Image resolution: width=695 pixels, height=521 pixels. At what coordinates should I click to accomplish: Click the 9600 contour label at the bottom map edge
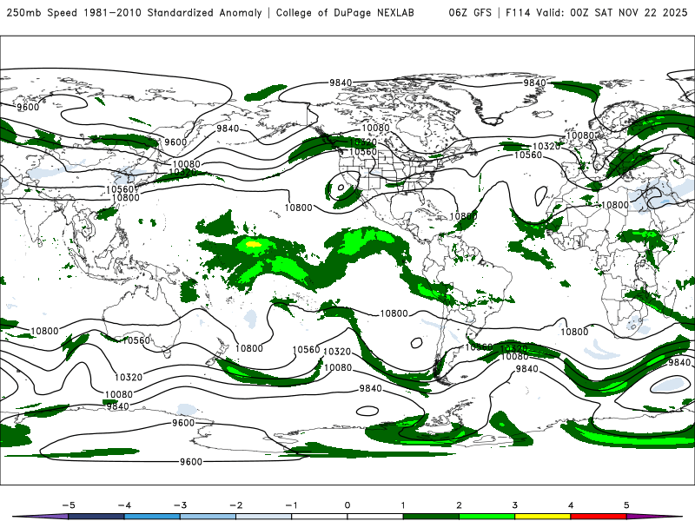(191, 462)
